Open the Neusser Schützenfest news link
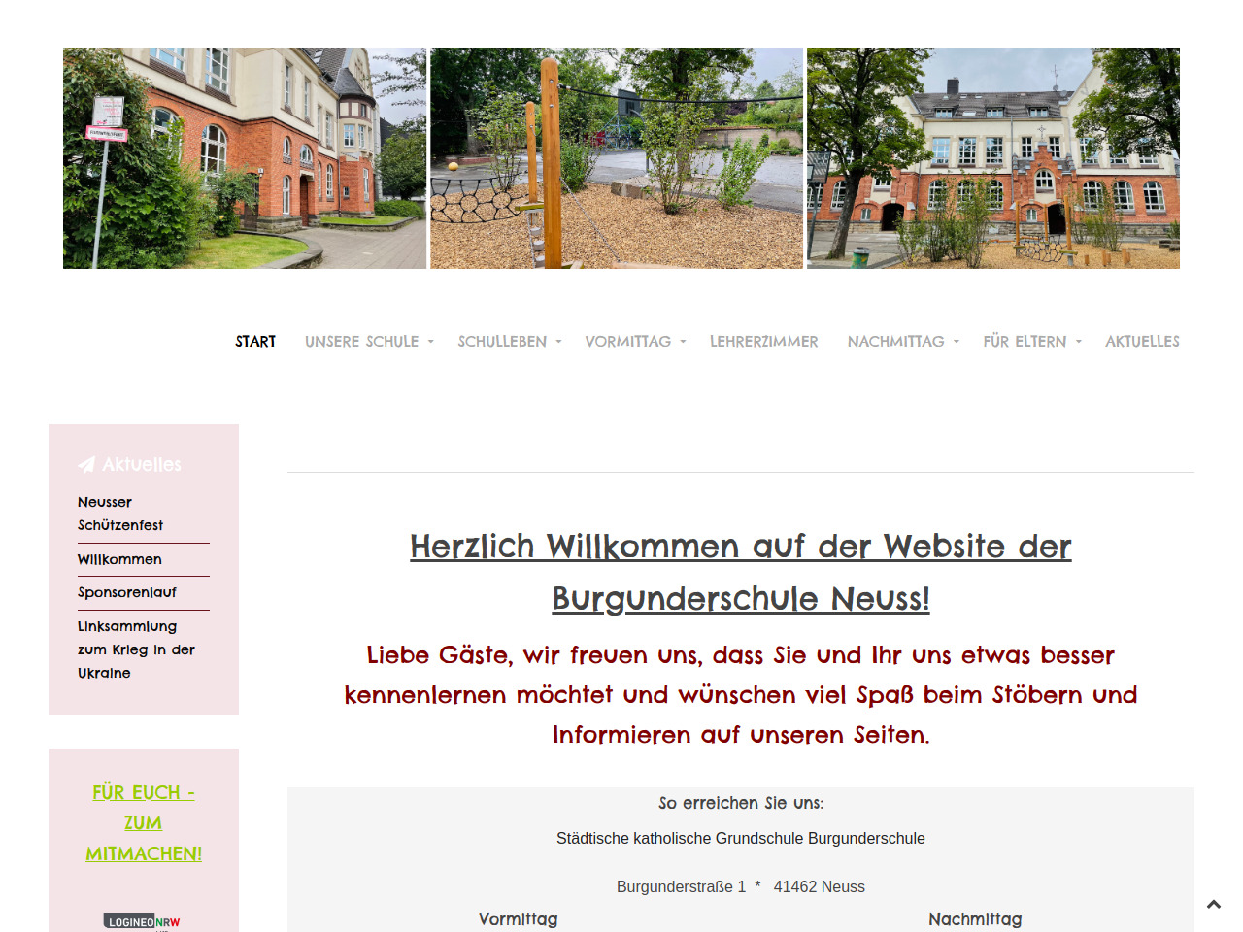The image size is (1243, 932). coord(119,514)
